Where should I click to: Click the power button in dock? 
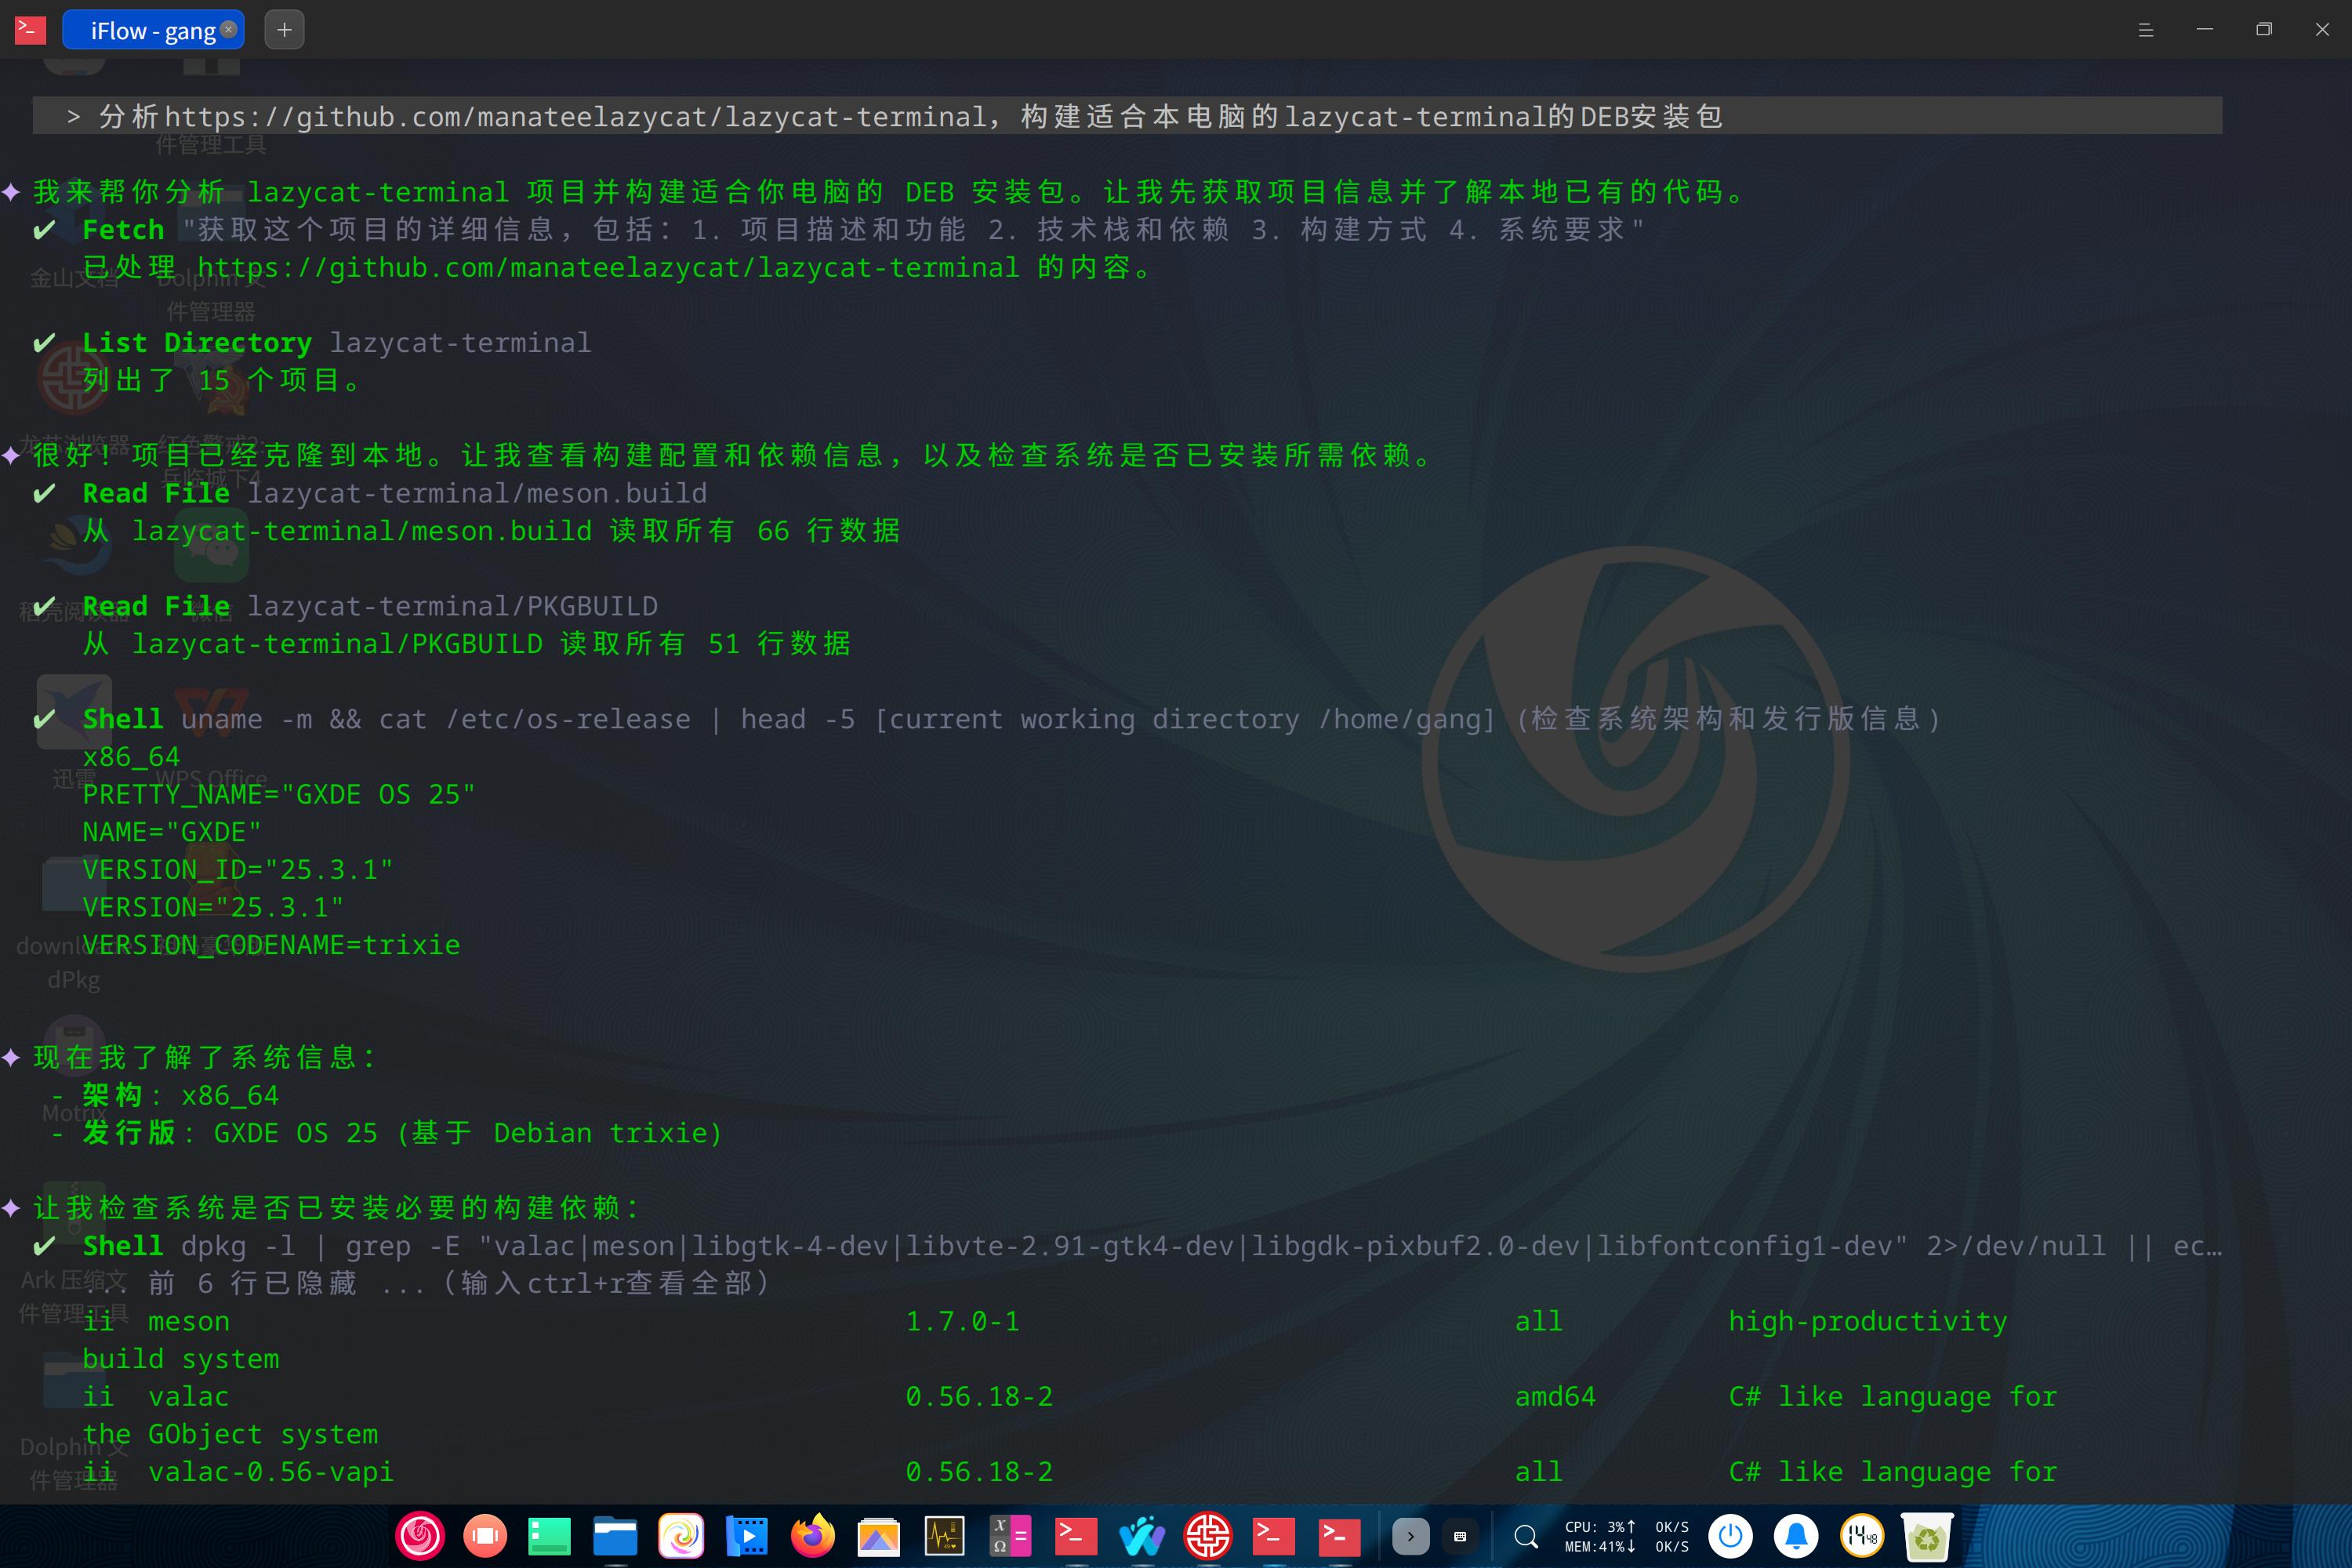(x=1730, y=1536)
